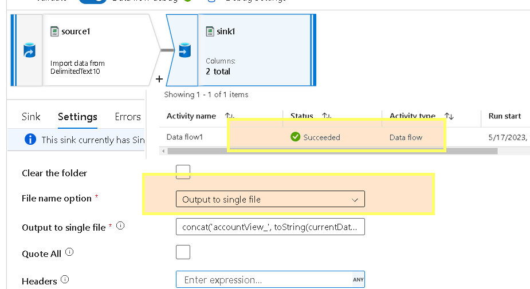The image size is (530, 289).
Task: Click the '5/17/2023' run start cell
Action: [x=509, y=137]
